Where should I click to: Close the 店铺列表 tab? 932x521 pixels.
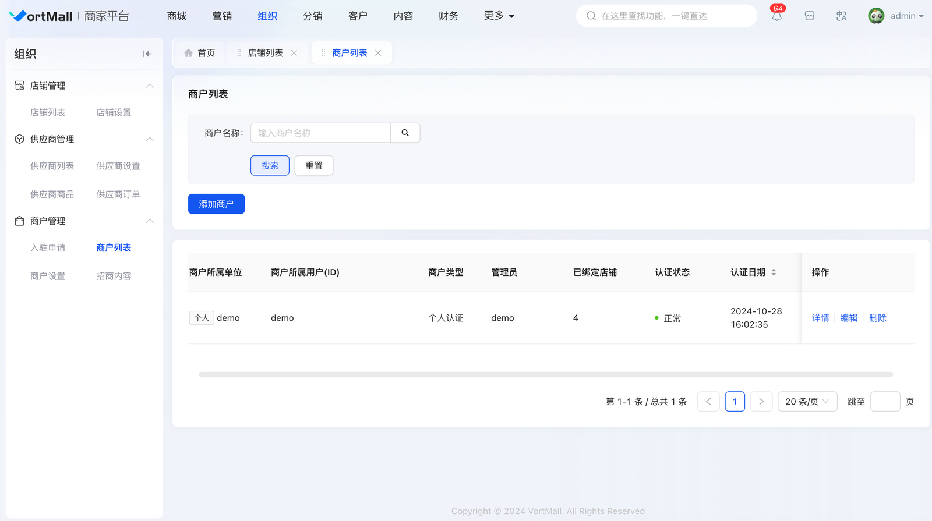click(294, 53)
